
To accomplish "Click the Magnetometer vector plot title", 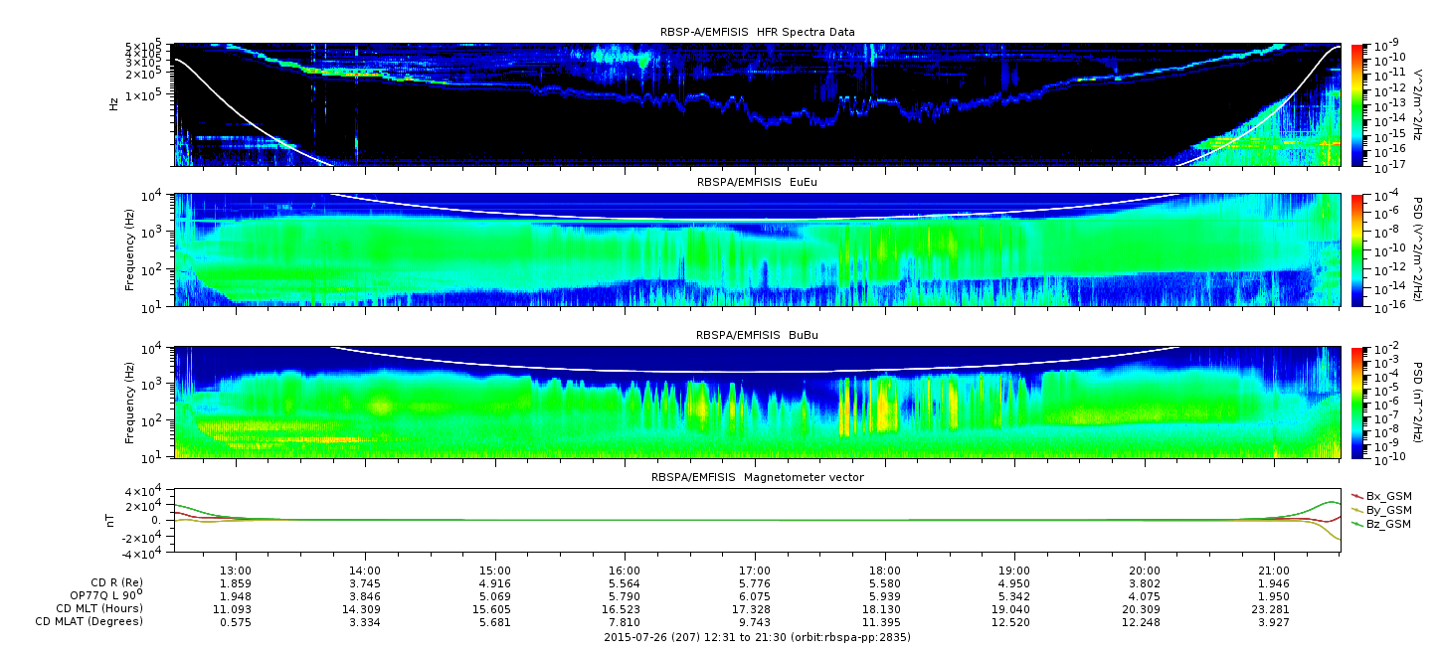I will pyautogui.click(x=757, y=477).
